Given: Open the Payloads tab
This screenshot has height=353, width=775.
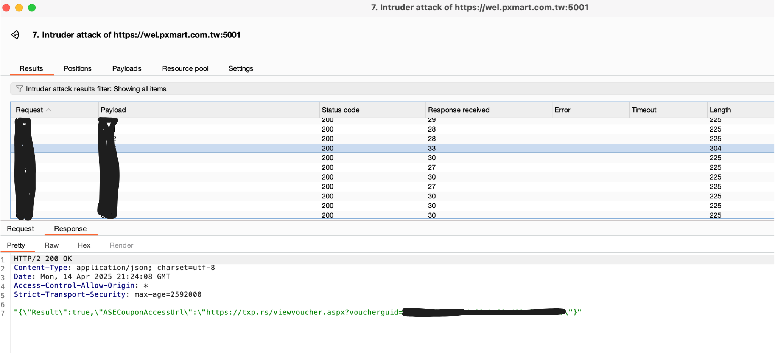Looking at the screenshot, I should (127, 68).
